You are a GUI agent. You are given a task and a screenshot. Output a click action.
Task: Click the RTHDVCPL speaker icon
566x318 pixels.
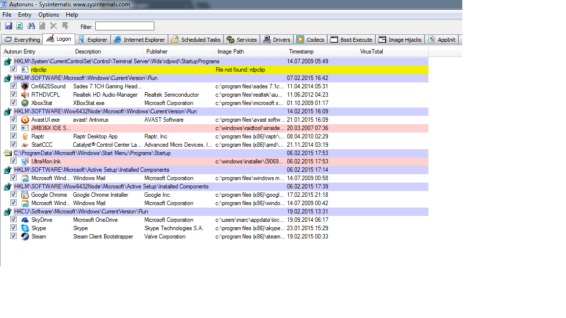coord(25,94)
